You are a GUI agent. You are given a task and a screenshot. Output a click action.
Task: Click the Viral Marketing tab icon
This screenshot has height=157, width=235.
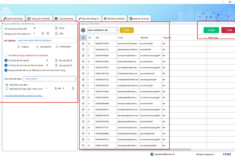click(x=56, y=19)
